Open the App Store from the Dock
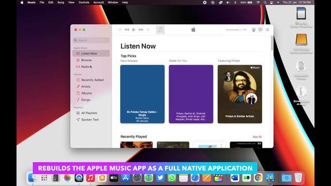 pos(125,178)
